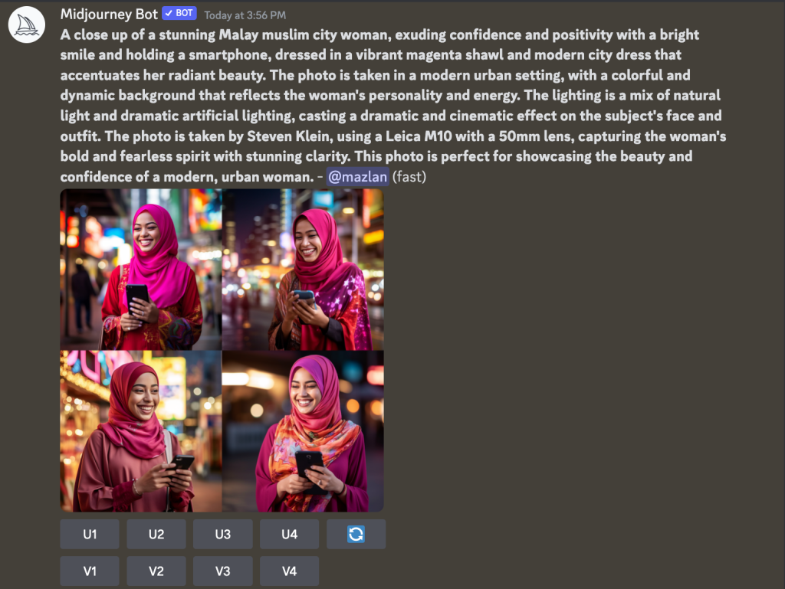Upscale the fourth image with U4
The height and width of the screenshot is (589, 785).
point(289,534)
